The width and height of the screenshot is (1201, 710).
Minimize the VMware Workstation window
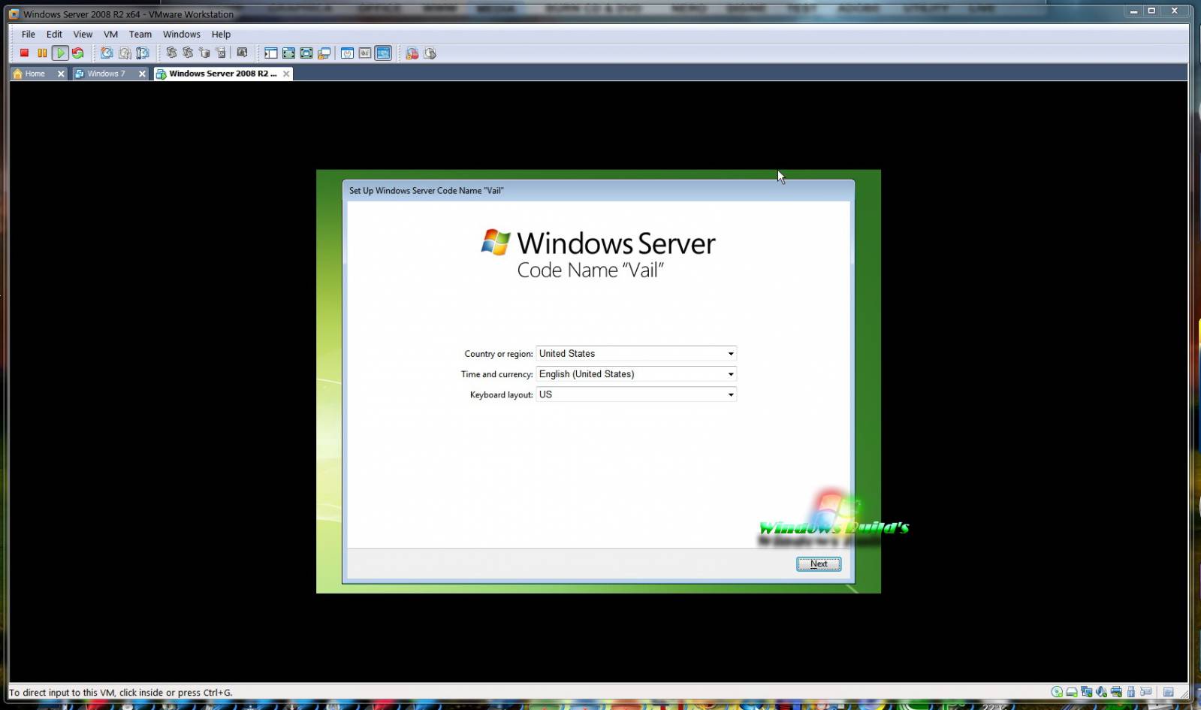[x=1133, y=11]
